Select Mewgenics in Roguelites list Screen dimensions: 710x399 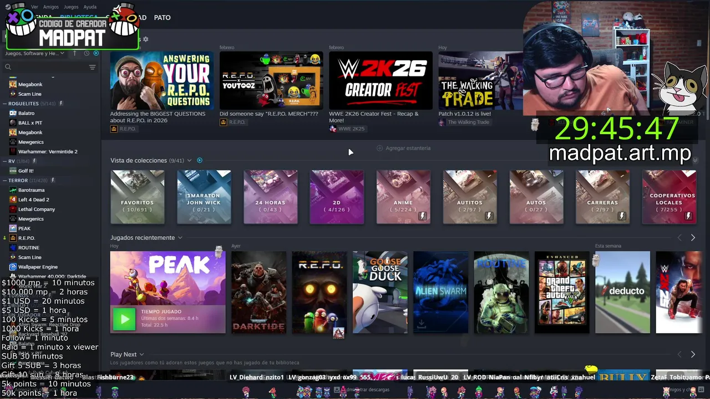click(x=31, y=142)
